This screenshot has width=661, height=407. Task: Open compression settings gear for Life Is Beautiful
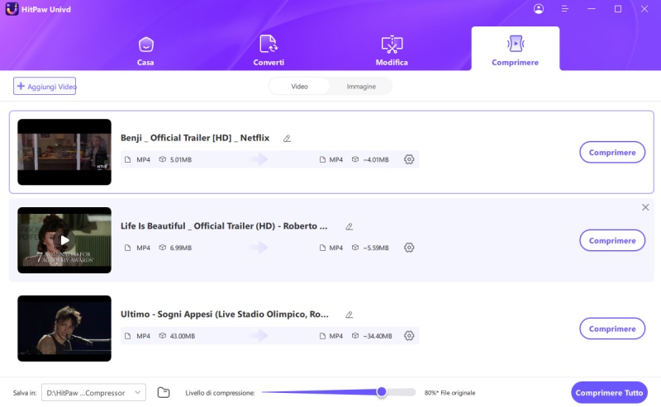coord(409,248)
